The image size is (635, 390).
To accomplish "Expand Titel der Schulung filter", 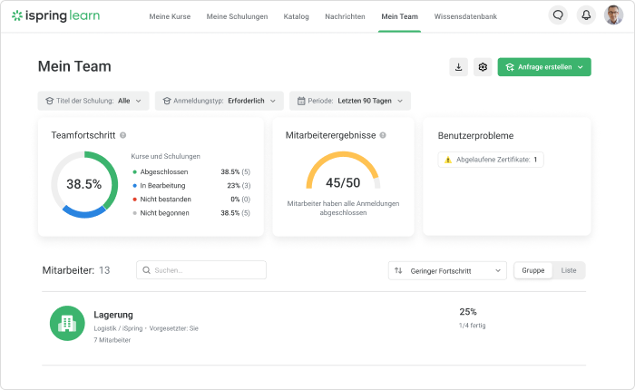I will [x=93, y=101].
